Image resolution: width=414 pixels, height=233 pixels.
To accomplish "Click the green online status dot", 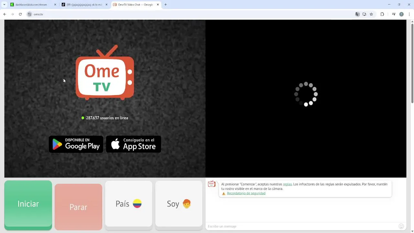I will 83,118.
